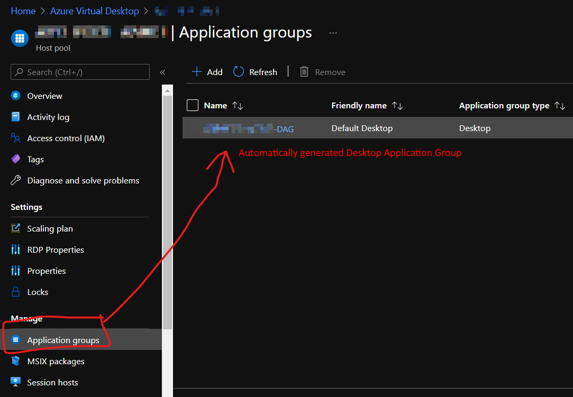The height and width of the screenshot is (397, 573).
Task: Click the Host pool resource icon
Action: (20, 39)
